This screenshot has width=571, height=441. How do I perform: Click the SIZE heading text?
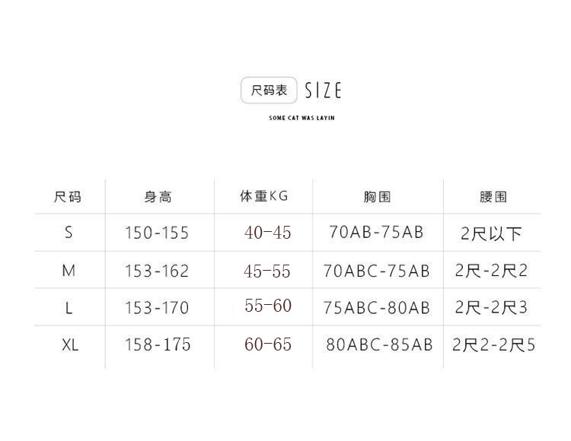click(323, 91)
